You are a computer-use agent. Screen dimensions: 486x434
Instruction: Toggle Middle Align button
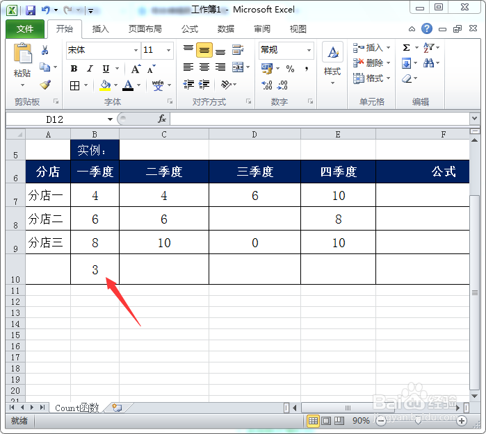click(204, 50)
